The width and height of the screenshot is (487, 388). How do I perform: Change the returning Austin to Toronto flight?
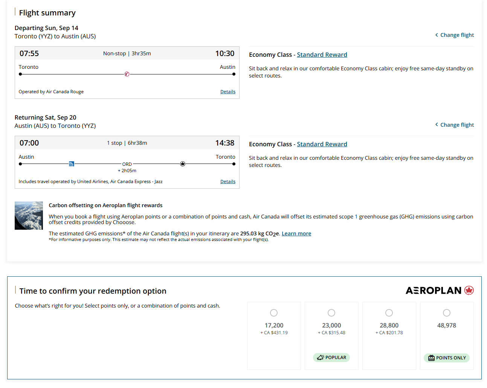pos(455,125)
